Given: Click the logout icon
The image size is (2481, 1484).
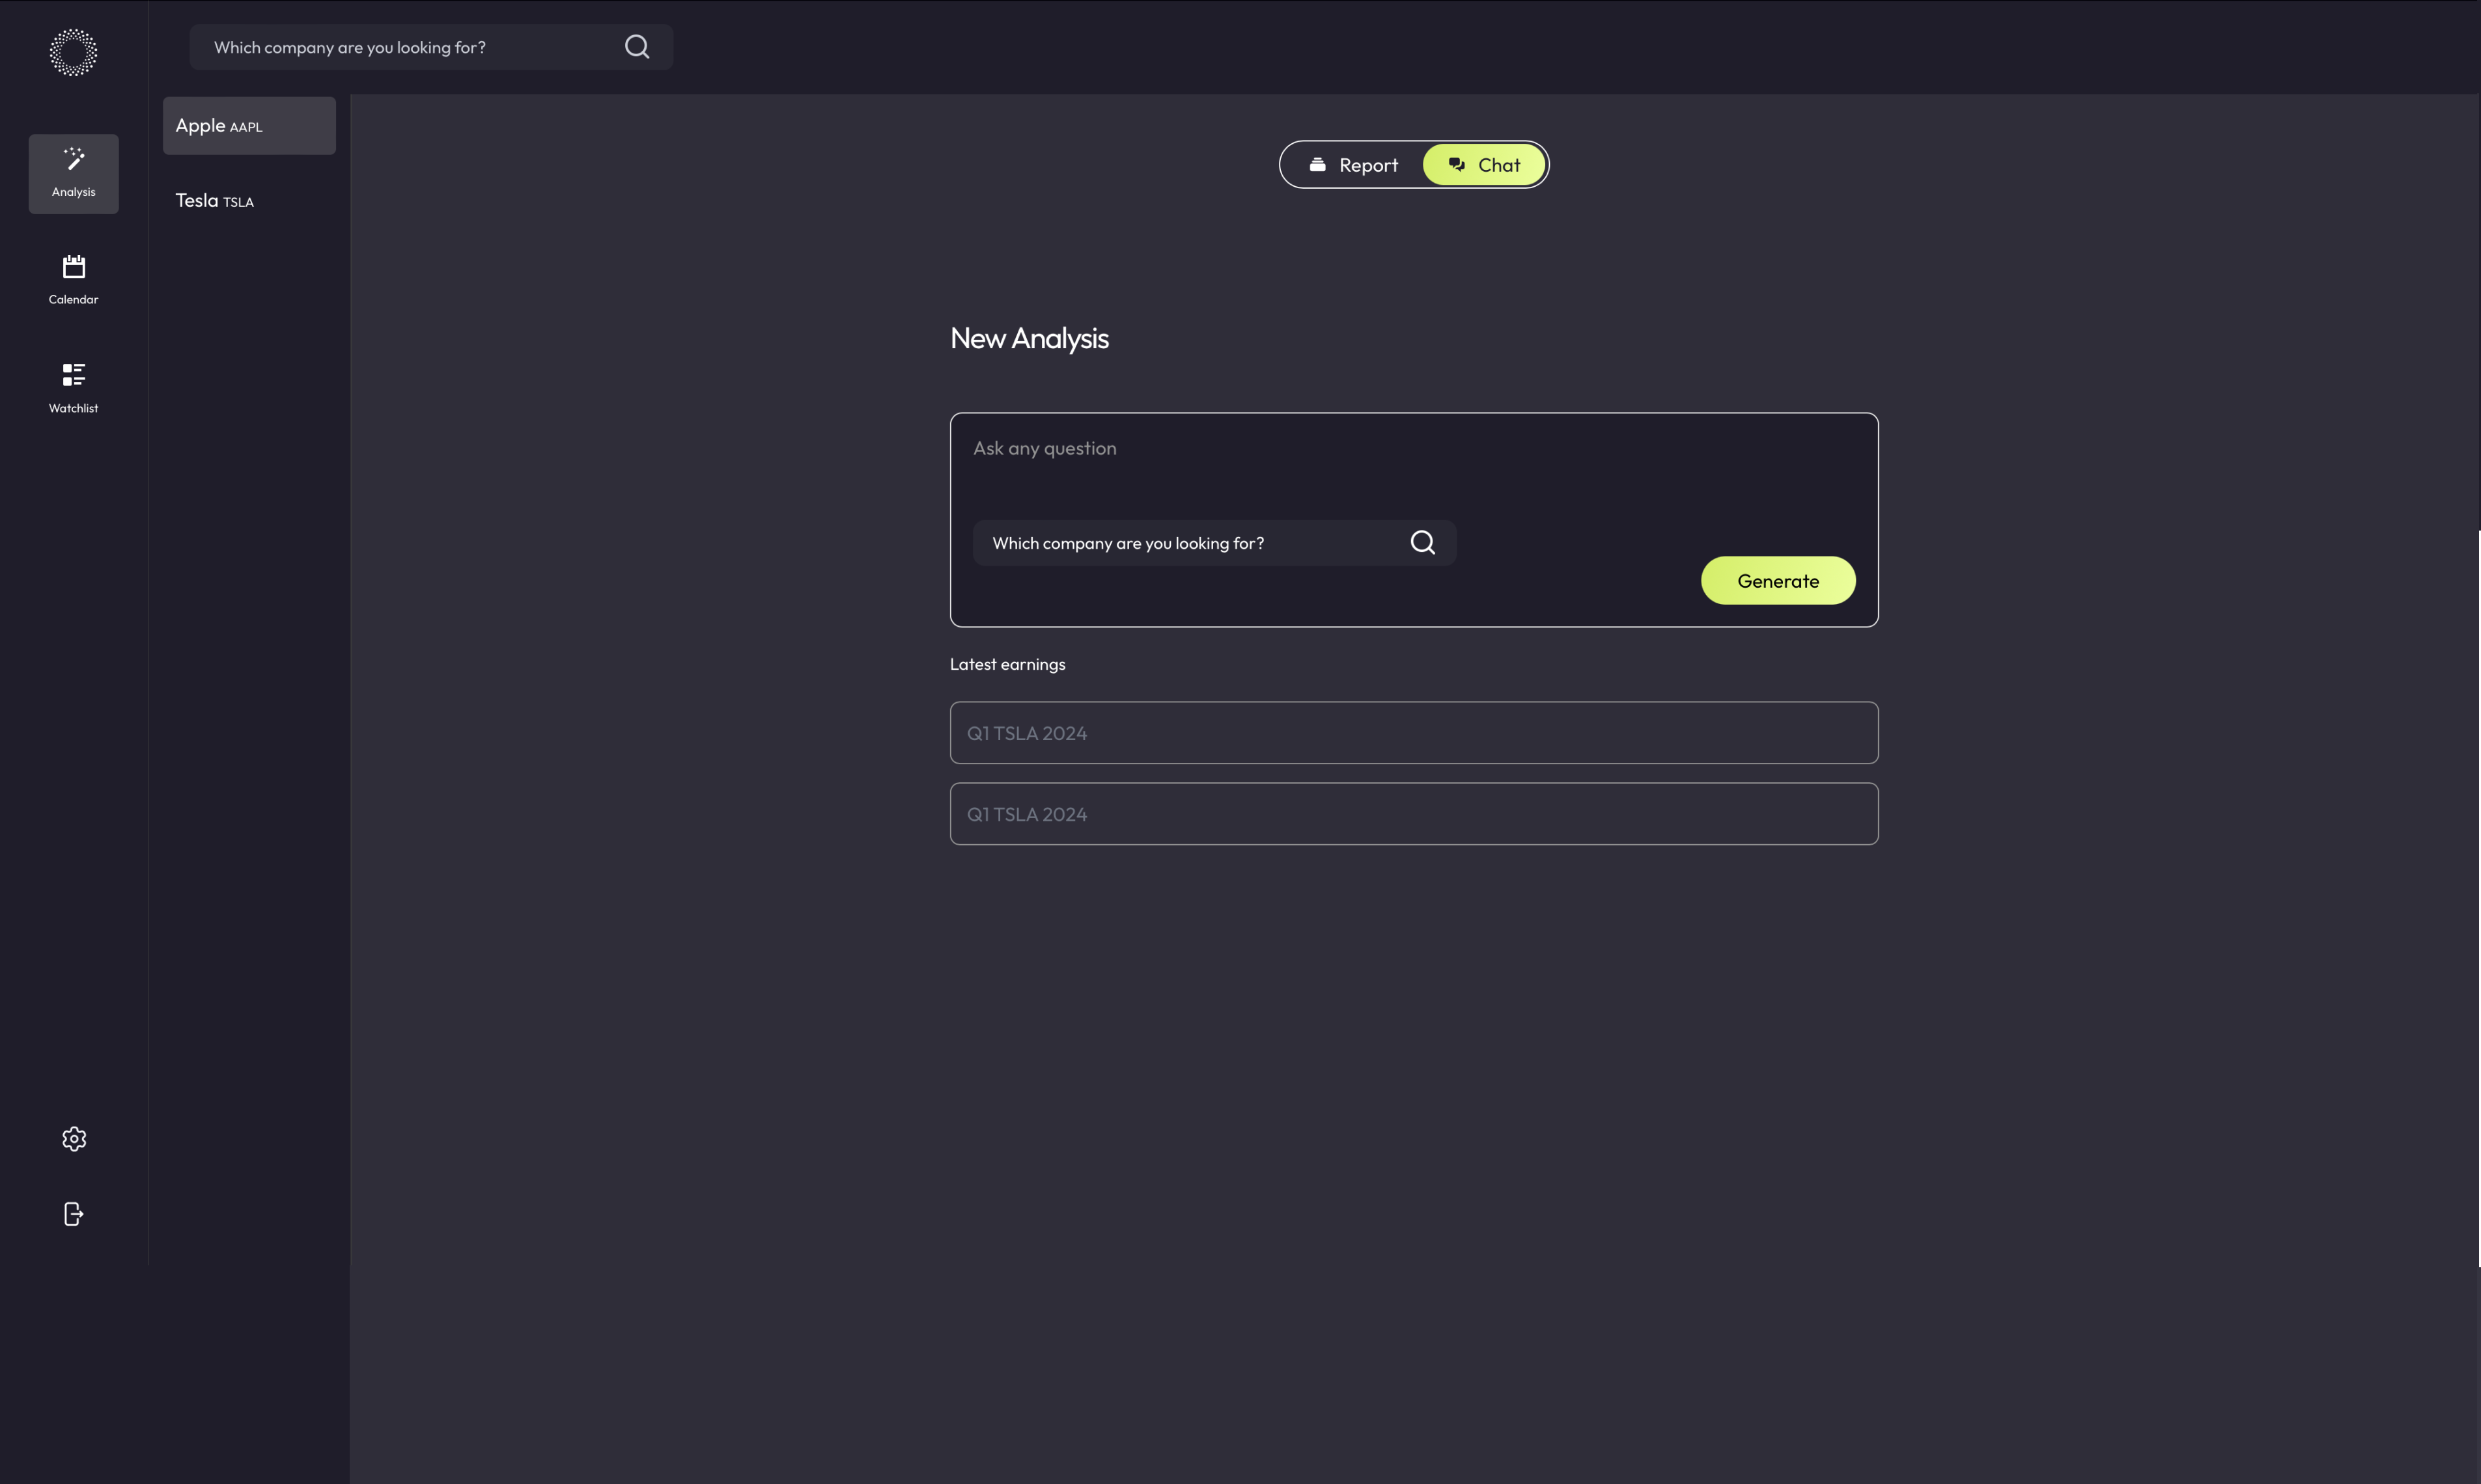Looking at the screenshot, I should click(73, 1214).
